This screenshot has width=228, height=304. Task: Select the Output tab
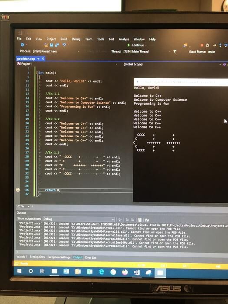[78, 257]
